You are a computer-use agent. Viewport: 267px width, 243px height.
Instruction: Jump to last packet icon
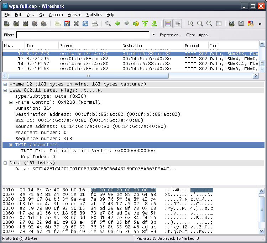click(154, 24)
